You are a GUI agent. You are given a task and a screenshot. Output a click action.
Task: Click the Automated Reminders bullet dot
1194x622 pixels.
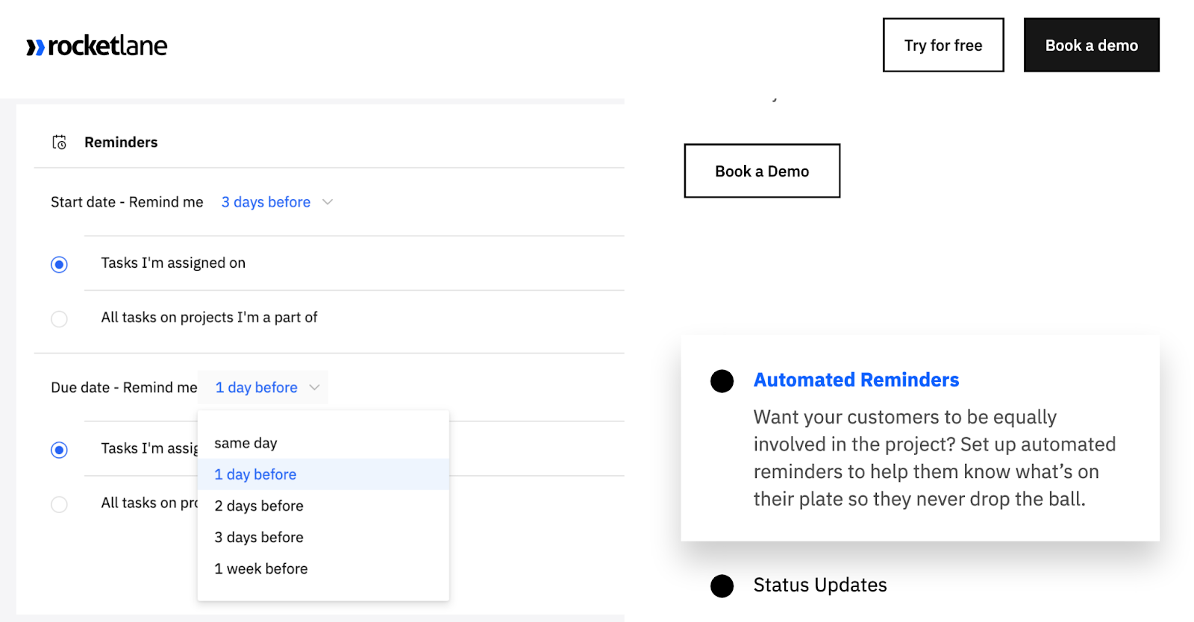coord(722,381)
